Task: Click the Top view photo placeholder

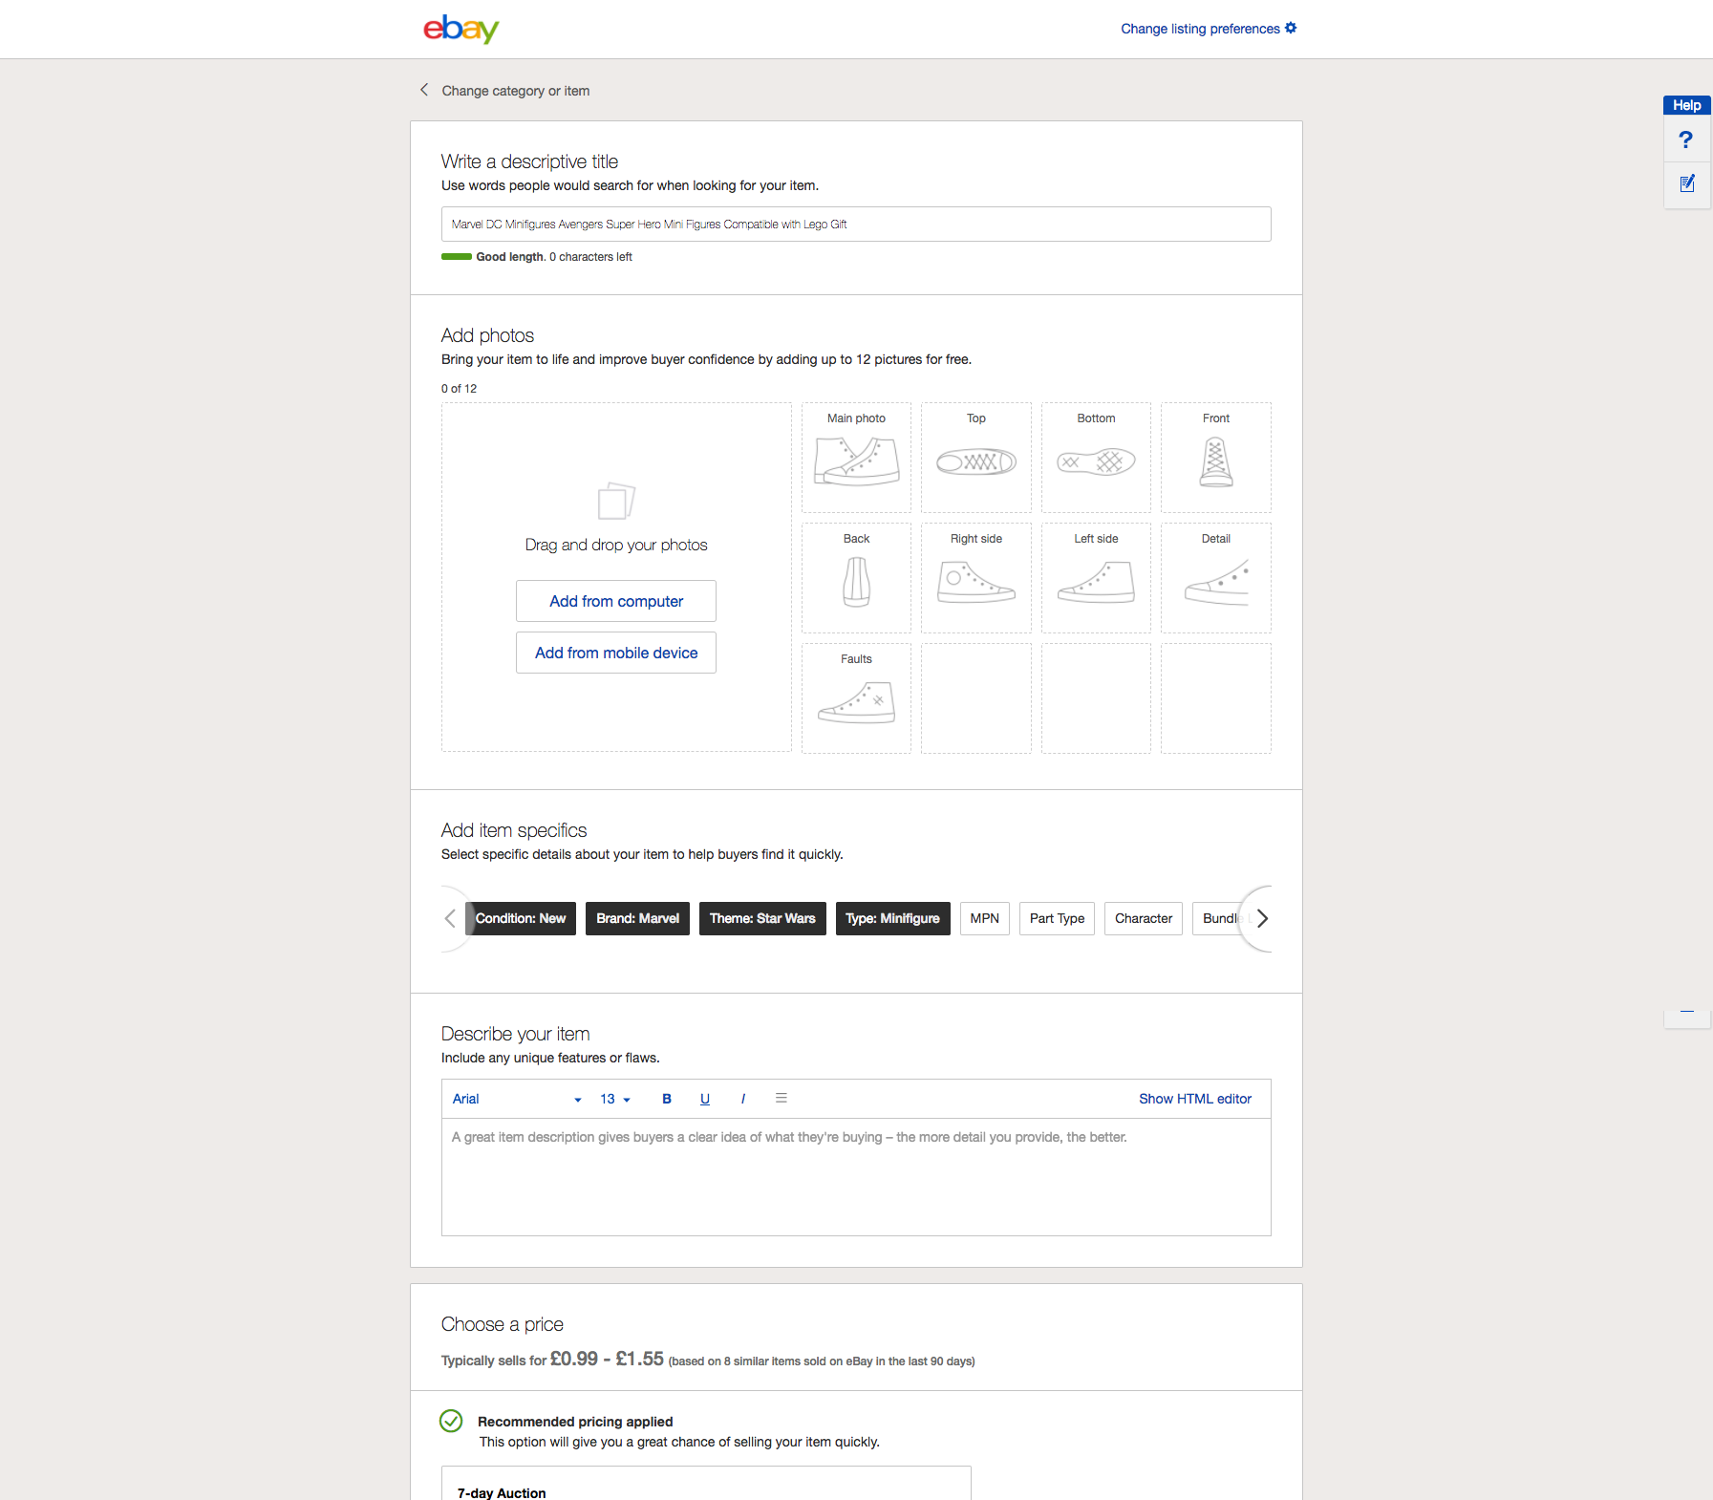Action: (x=975, y=459)
